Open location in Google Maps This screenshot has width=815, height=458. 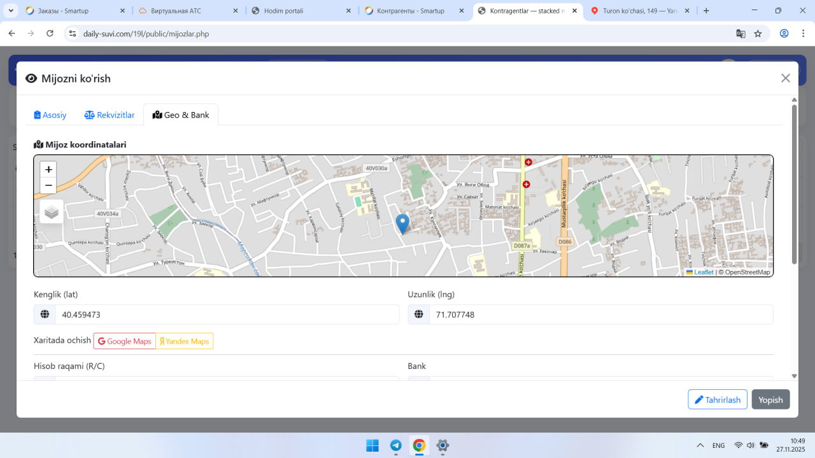point(125,342)
